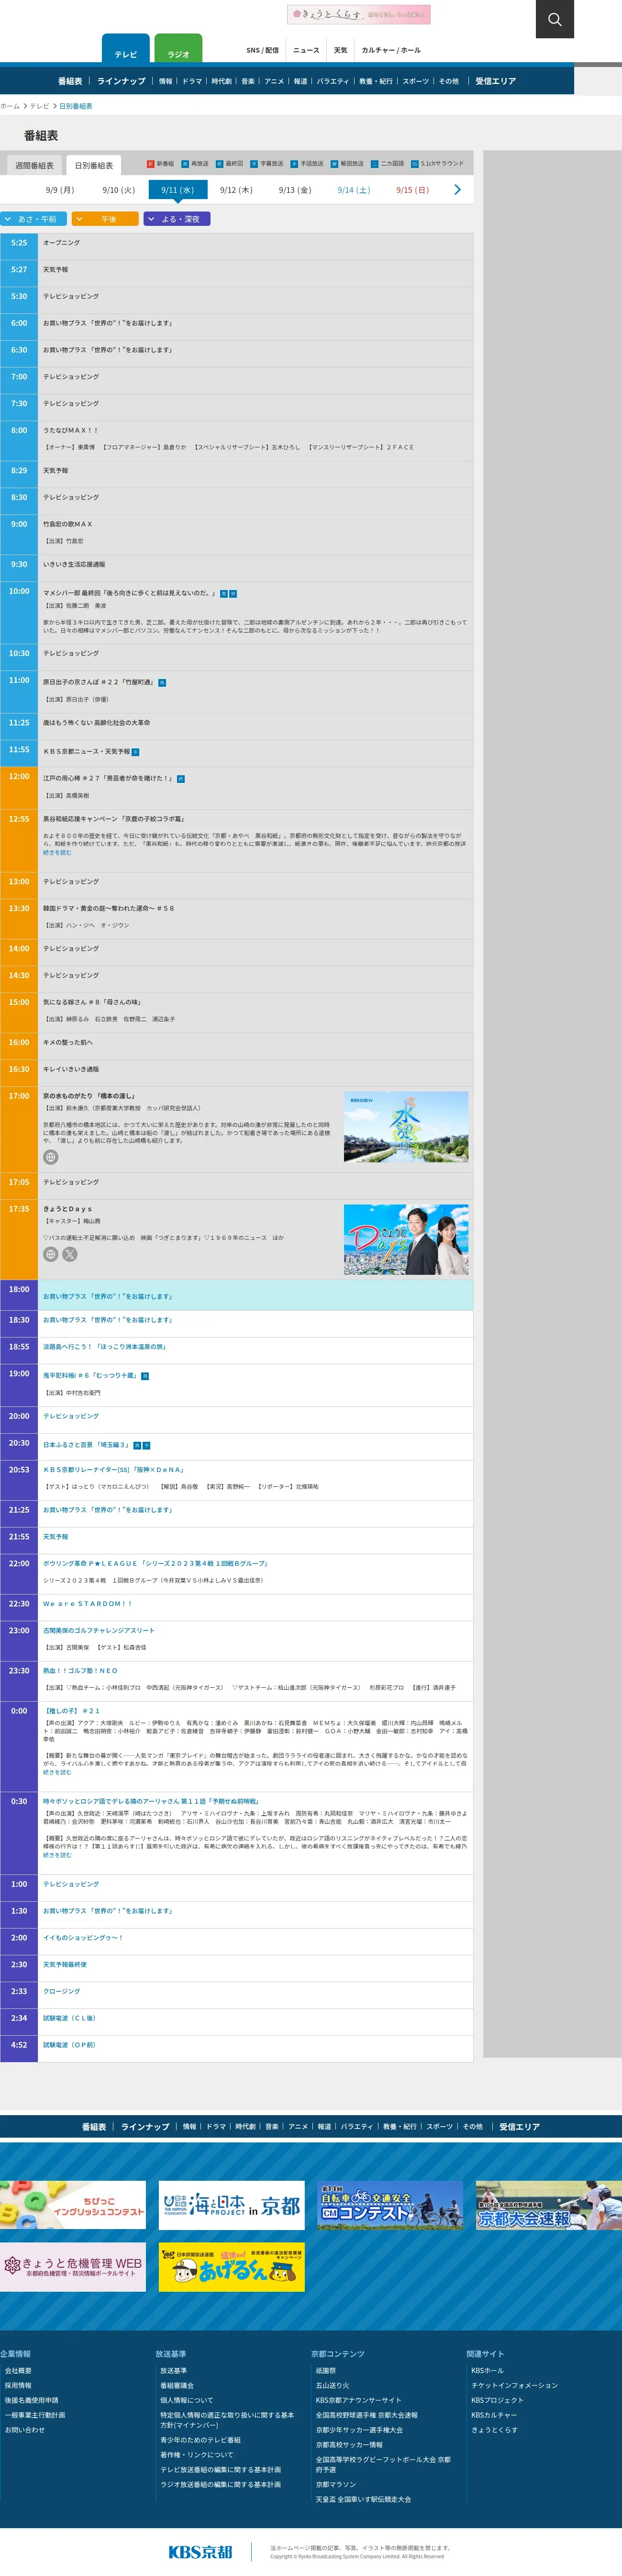Open 淡路島へ行こう！ program link
Viewport: 622px width, 2576px height.
click(x=104, y=1347)
